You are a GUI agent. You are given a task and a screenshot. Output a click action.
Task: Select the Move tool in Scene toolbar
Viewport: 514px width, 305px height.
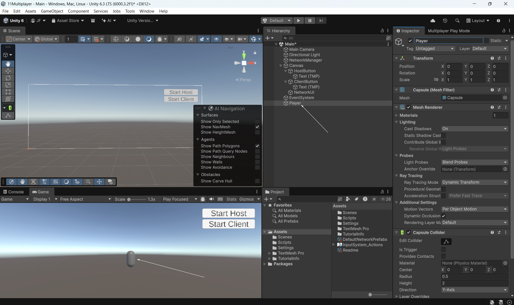coord(8,71)
